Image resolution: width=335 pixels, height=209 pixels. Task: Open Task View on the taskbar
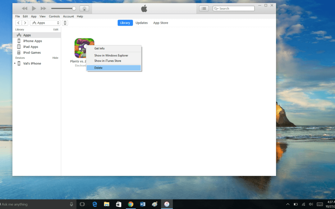tap(82, 204)
